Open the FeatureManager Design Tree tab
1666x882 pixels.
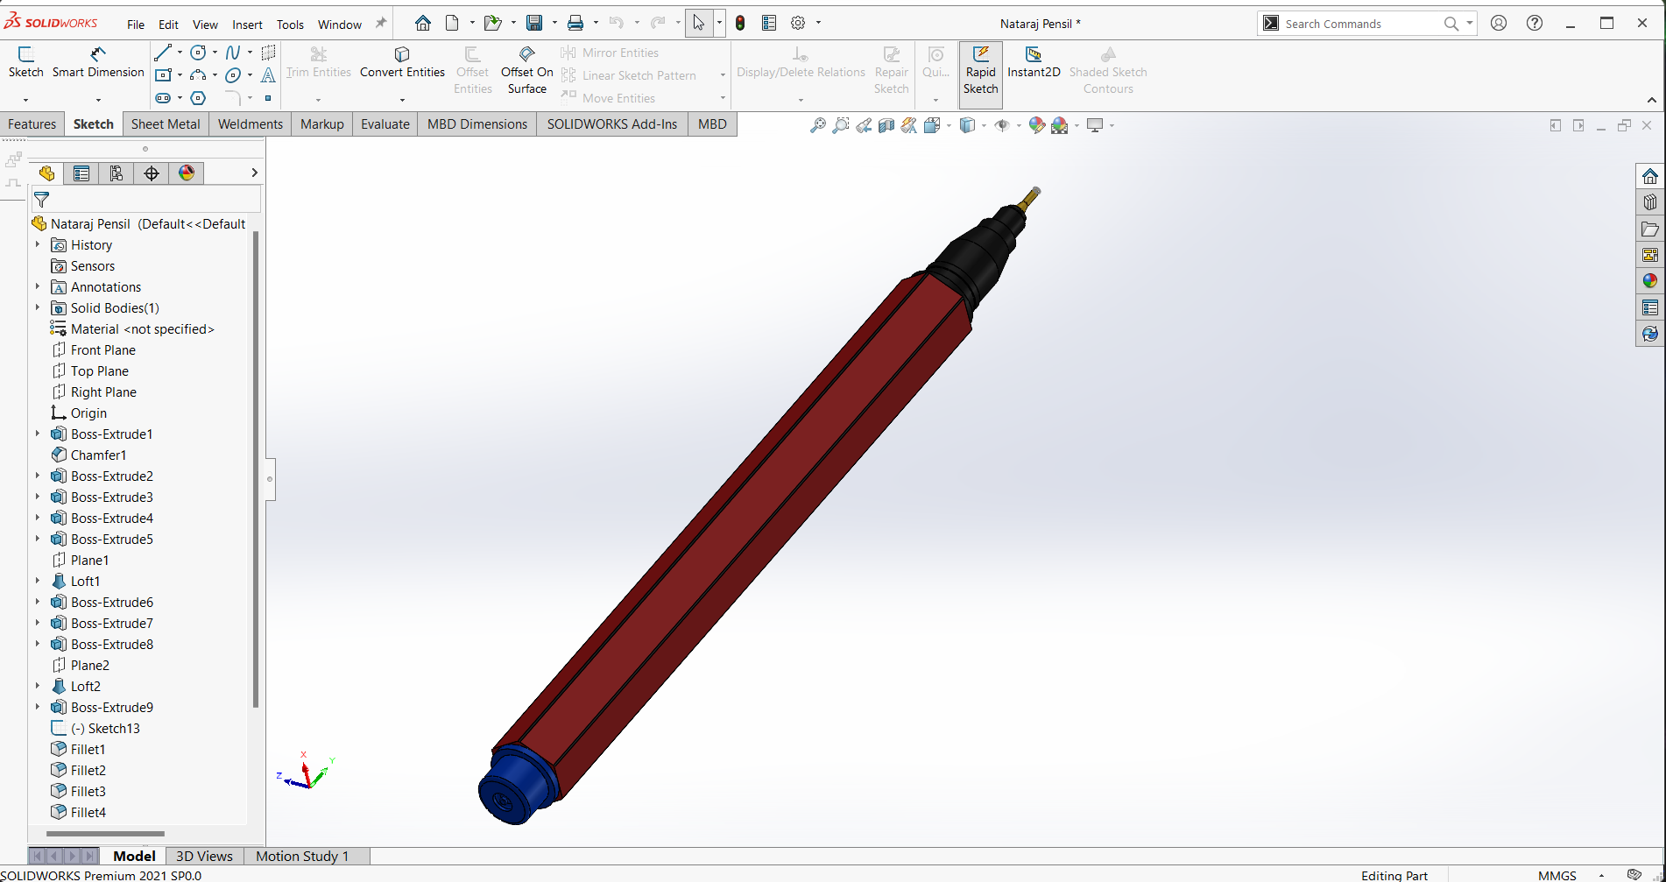pos(46,173)
